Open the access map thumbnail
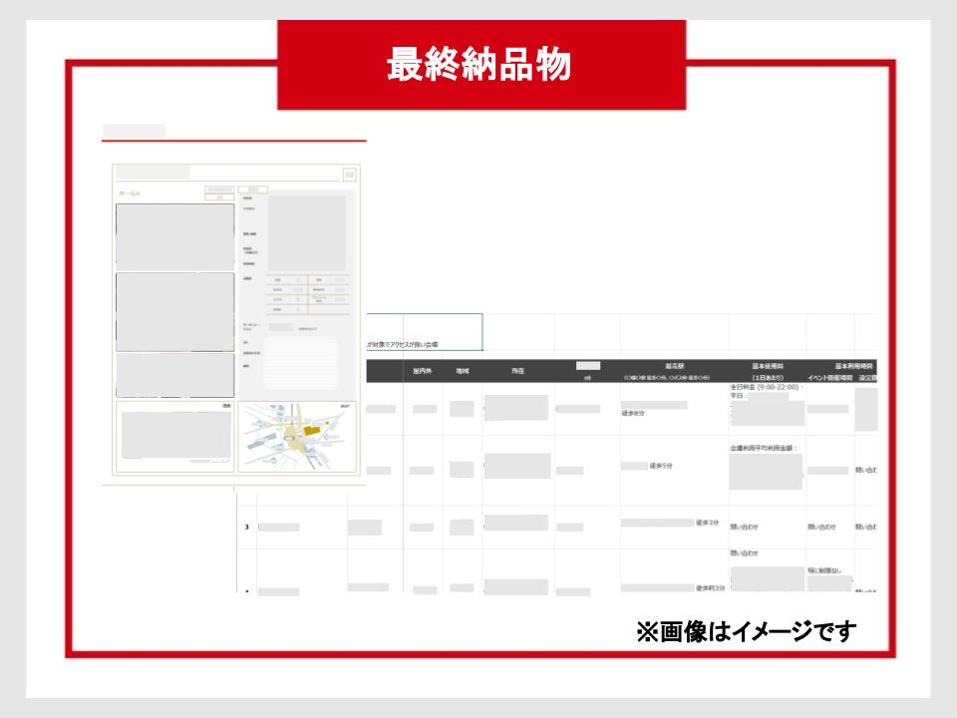The image size is (957, 718). pyautogui.click(x=297, y=437)
